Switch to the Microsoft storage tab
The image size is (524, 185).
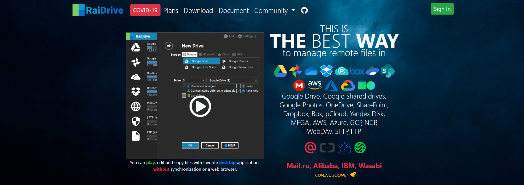point(207,55)
